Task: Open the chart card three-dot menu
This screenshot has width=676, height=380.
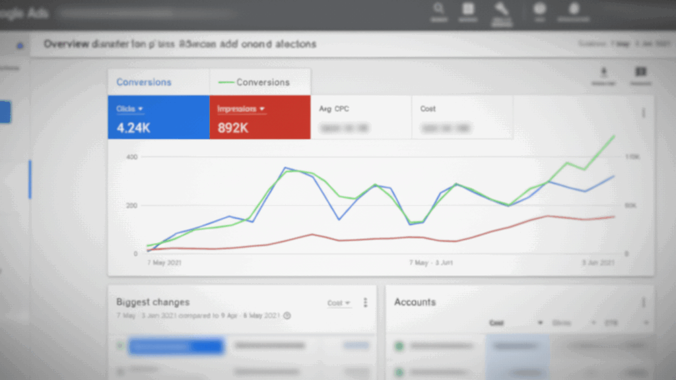Action: click(x=644, y=113)
